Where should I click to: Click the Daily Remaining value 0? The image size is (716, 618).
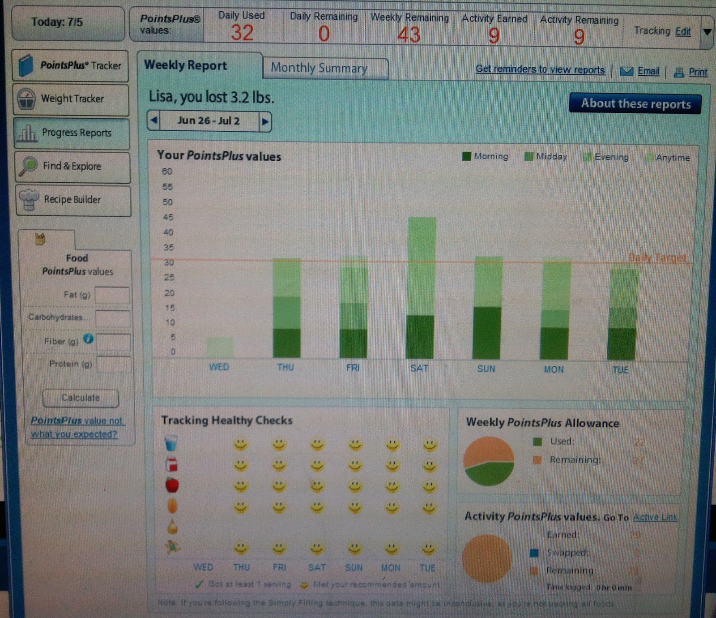(324, 34)
